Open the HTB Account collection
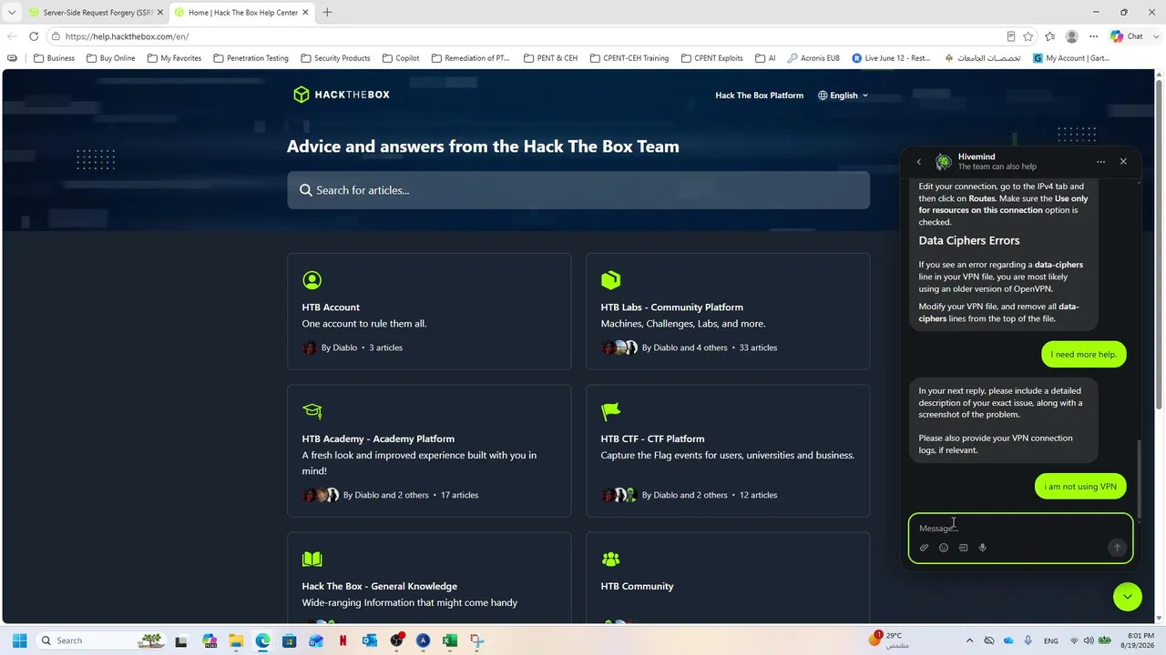Screen dimensions: 1166x655 [x=429, y=311]
